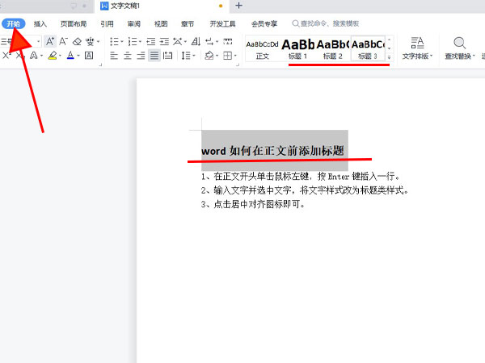Apply the 正文 body text style
The width and height of the screenshot is (485, 363).
tap(263, 48)
